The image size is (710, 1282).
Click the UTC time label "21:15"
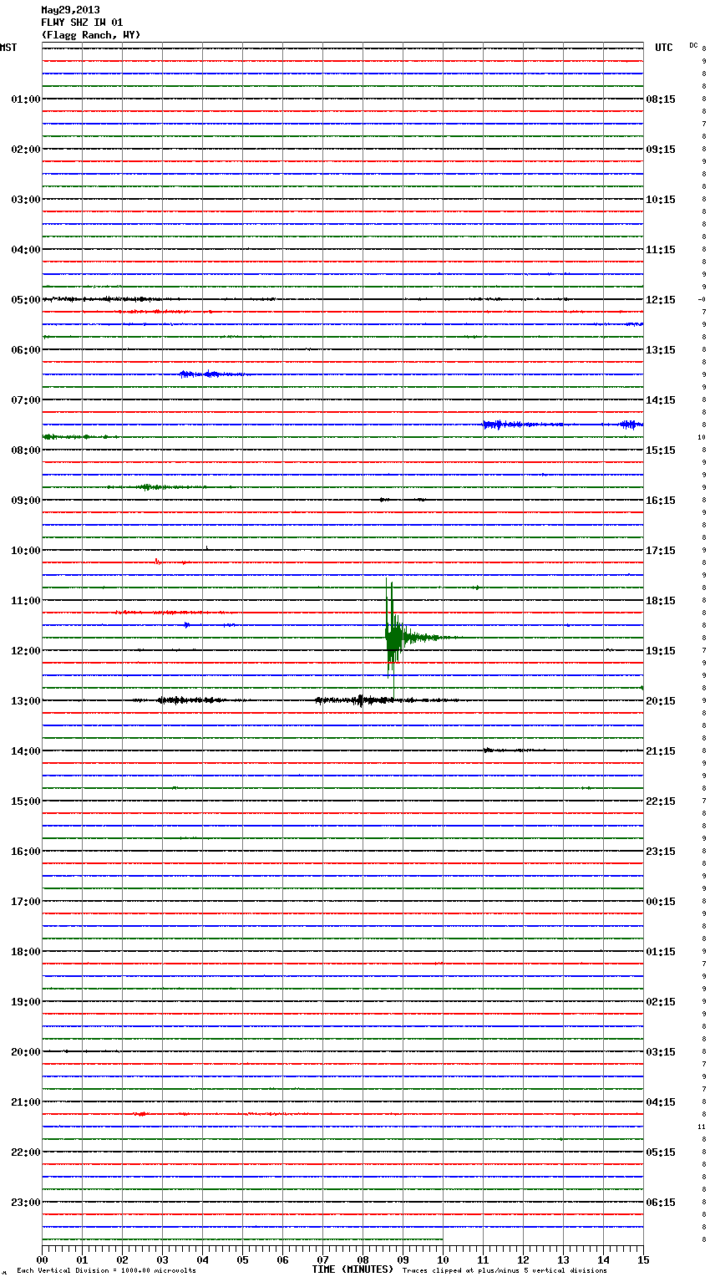pos(661,751)
